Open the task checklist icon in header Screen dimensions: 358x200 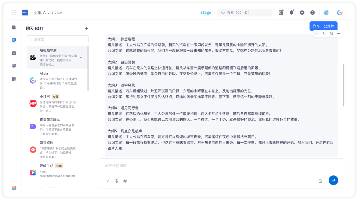tap(281, 12)
